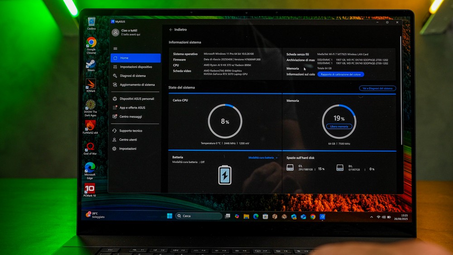Viewport: 453px width, 255px height.
Task: Click the CPU load 8% gauge
Action: tap(225, 121)
